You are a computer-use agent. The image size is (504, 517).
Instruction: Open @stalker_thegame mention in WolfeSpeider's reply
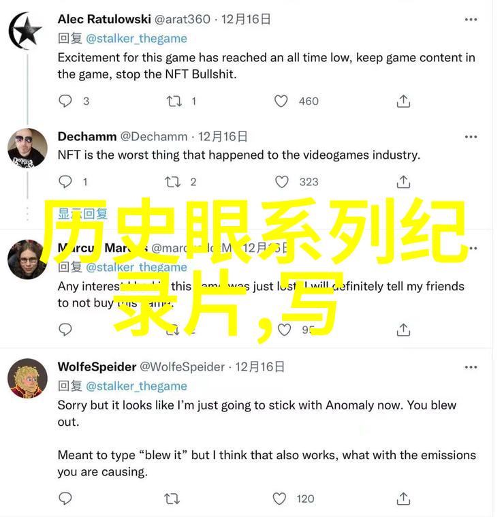point(136,386)
